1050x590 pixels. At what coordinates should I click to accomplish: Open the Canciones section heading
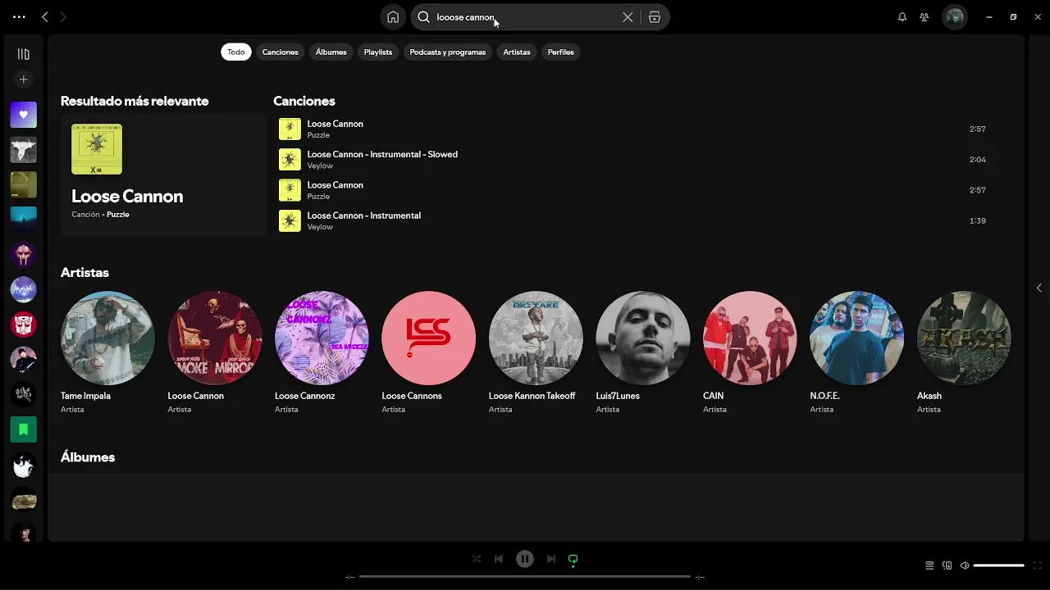coord(304,101)
